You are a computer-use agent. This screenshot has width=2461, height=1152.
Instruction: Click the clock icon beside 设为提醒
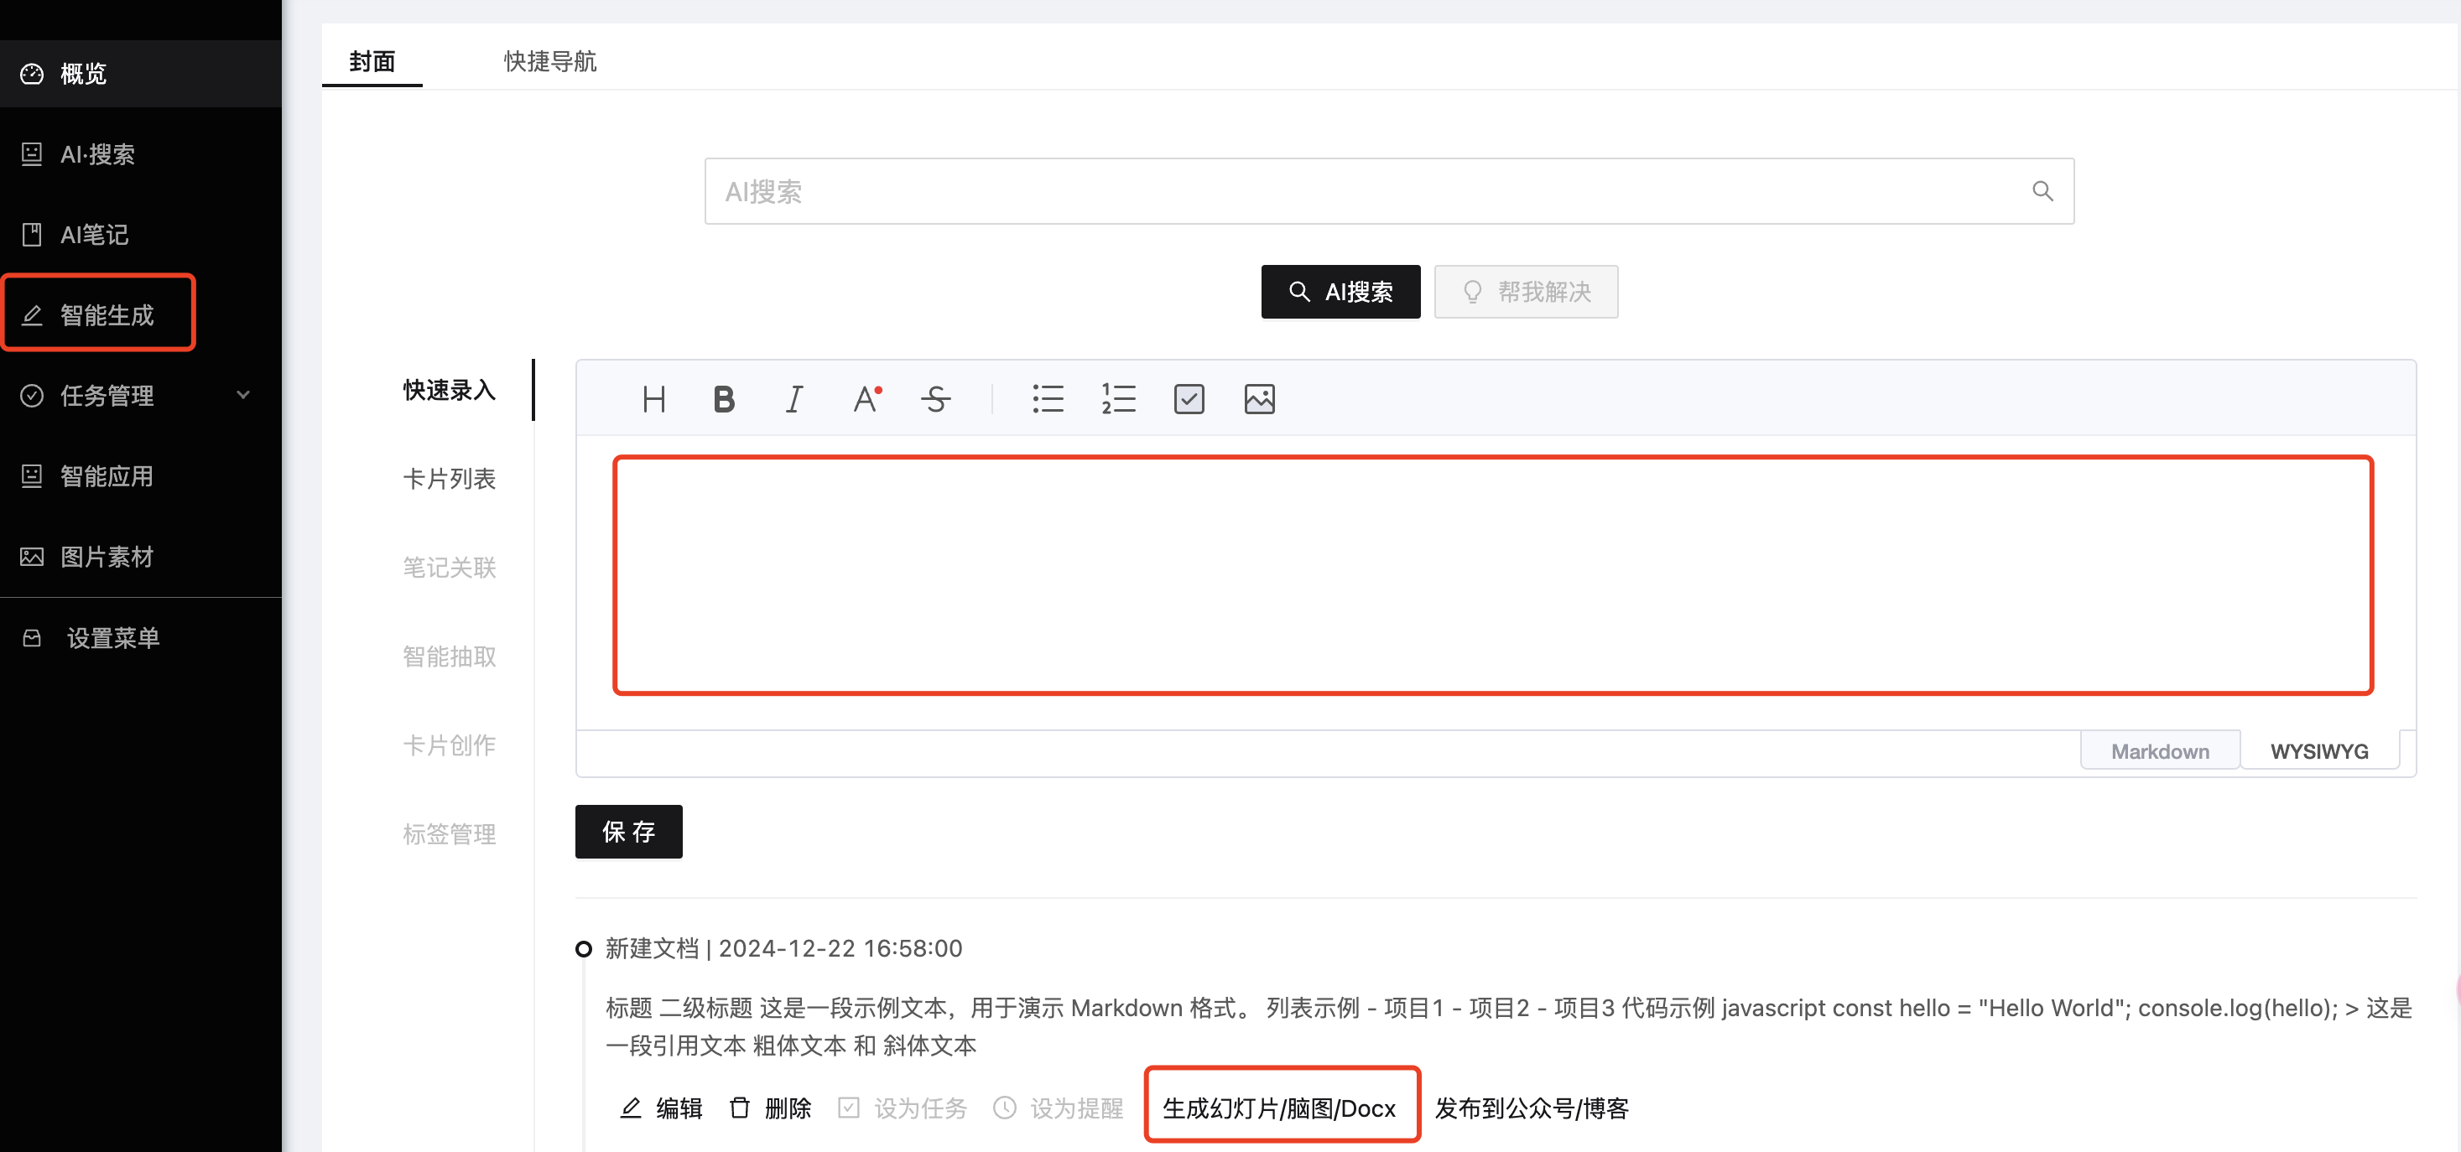pos(1004,1107)
